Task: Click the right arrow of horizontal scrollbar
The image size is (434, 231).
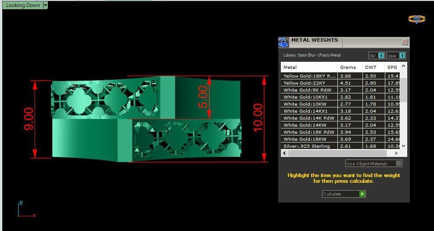Action: click(396, 153)
